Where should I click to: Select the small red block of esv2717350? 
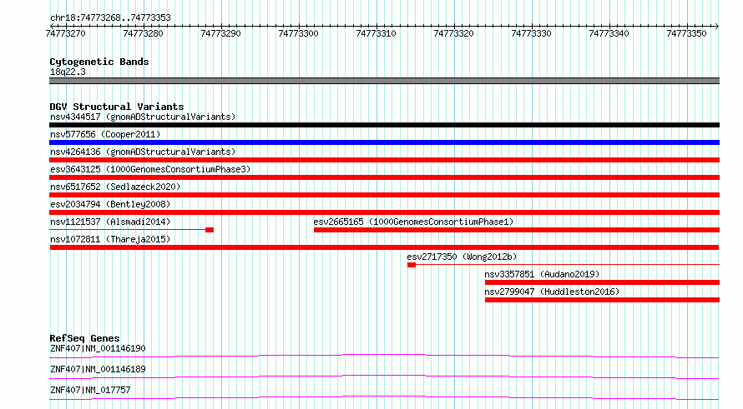[x=412, y=265]
